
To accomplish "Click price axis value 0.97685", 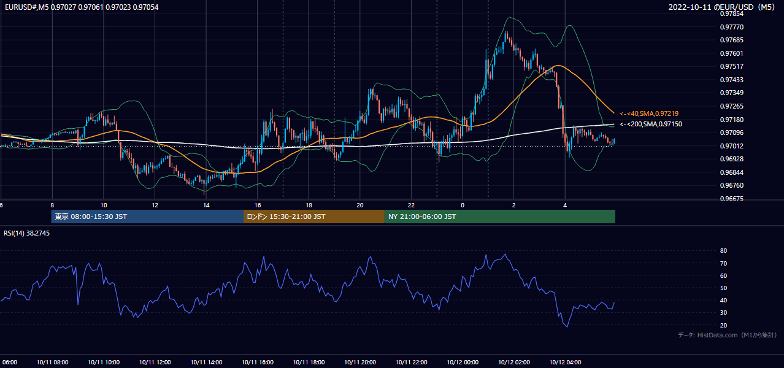I will click(731, 40).
